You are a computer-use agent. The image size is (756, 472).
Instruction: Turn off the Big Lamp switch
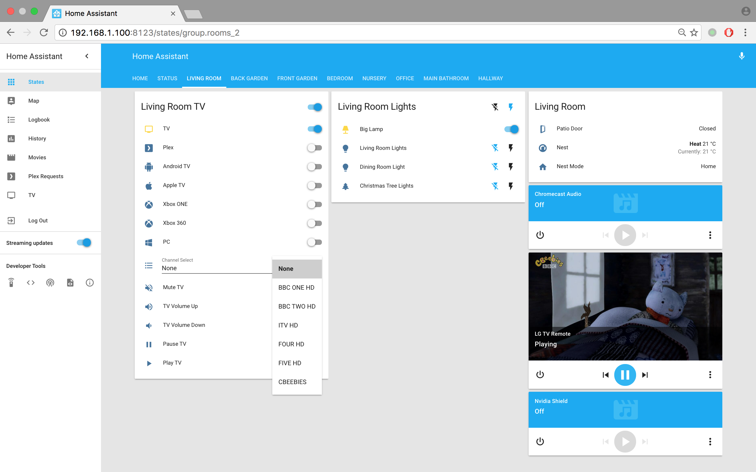click(x=511, y=129)
